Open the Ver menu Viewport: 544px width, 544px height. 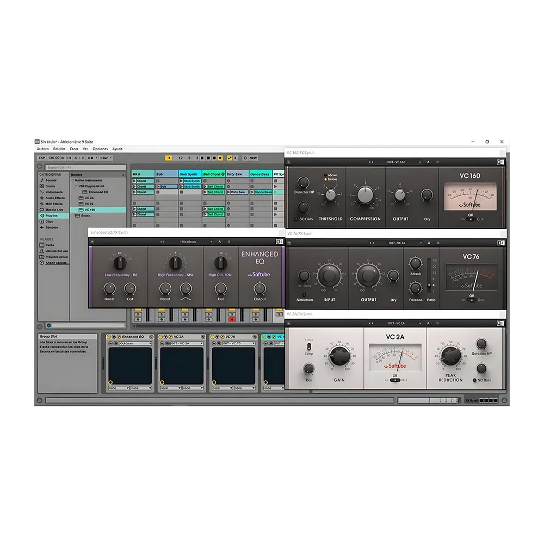click(x=85, y=149)
